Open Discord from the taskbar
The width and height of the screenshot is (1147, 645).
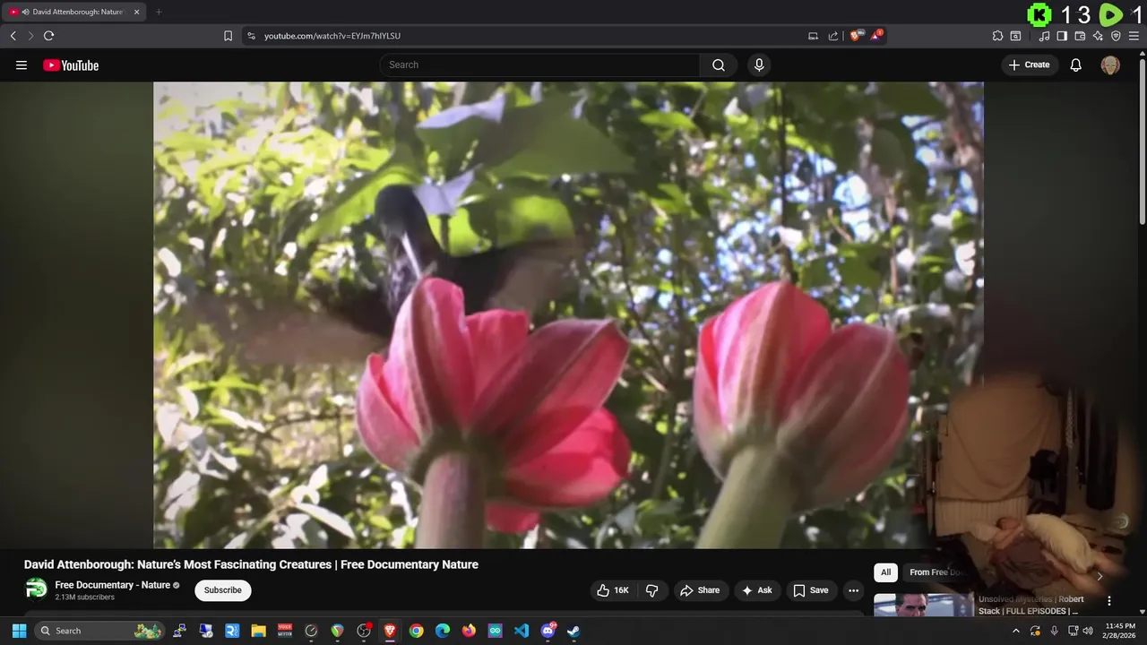(548, 631)
